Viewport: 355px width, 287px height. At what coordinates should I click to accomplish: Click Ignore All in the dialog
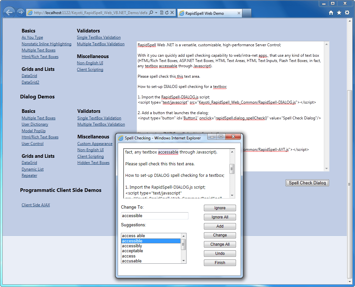(220, 217)
